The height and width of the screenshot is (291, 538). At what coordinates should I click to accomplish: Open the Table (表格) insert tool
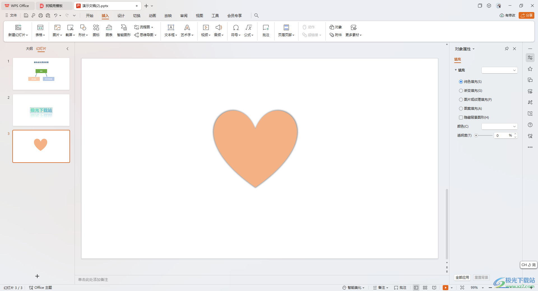pos(40,27)
